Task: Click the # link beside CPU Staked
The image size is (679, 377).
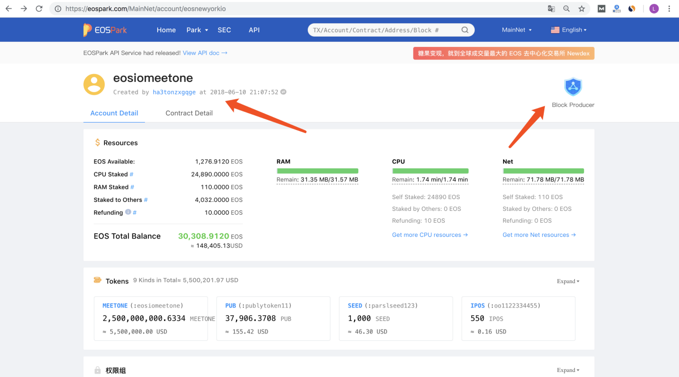Action: click(132, 175)
